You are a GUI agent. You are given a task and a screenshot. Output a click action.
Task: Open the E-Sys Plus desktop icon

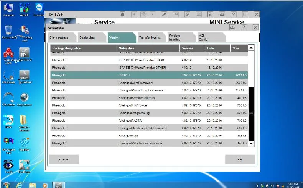point(24,144)
